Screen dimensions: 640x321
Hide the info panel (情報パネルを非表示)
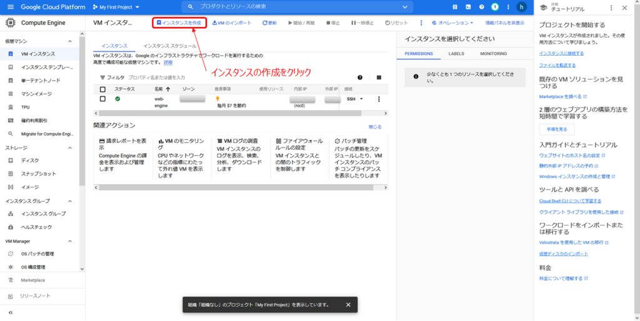[504, 22]
